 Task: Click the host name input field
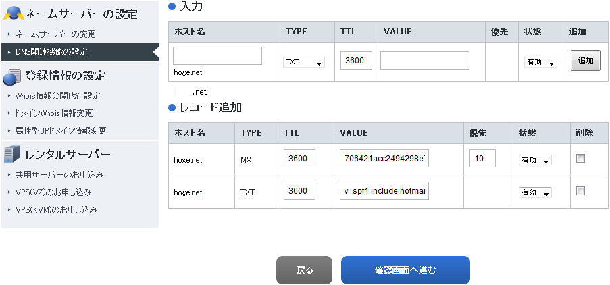(x=218, y=56)
